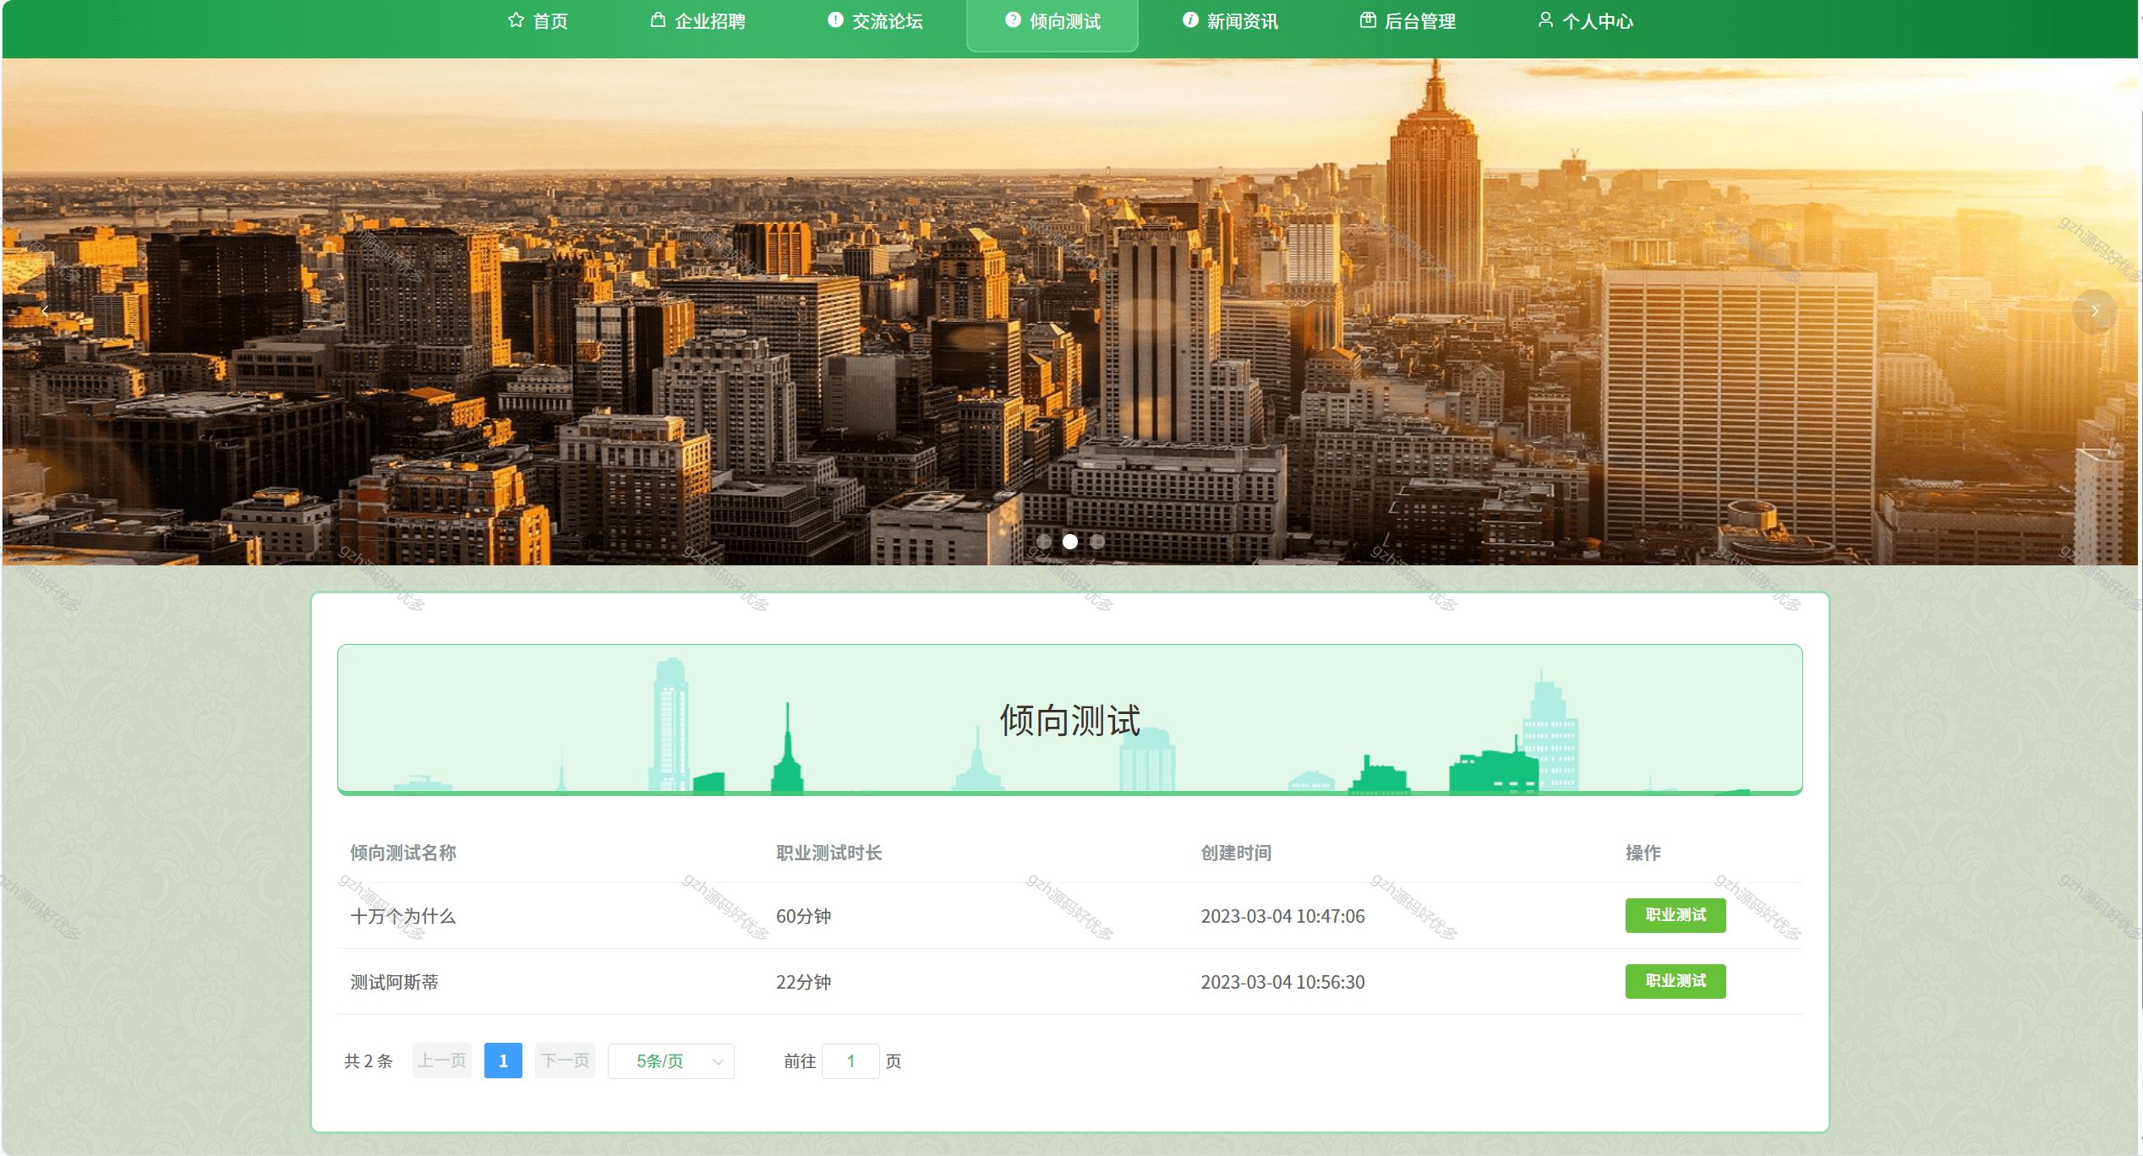Viewport: 2143px width, 1156px height.
Task: Click the user icon beside 个人中心
Action: pyautogui.click(x=1545, y=20)
